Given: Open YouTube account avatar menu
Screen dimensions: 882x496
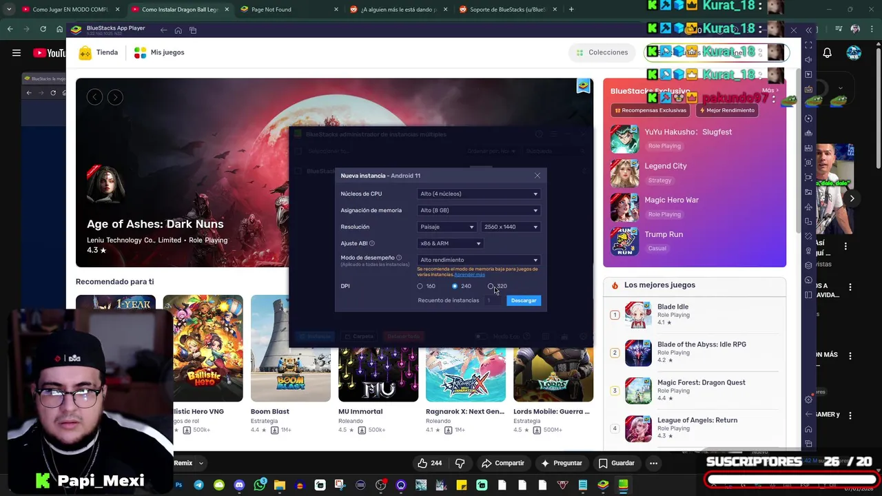Looking at the screenshot, I should click(854, 52).
